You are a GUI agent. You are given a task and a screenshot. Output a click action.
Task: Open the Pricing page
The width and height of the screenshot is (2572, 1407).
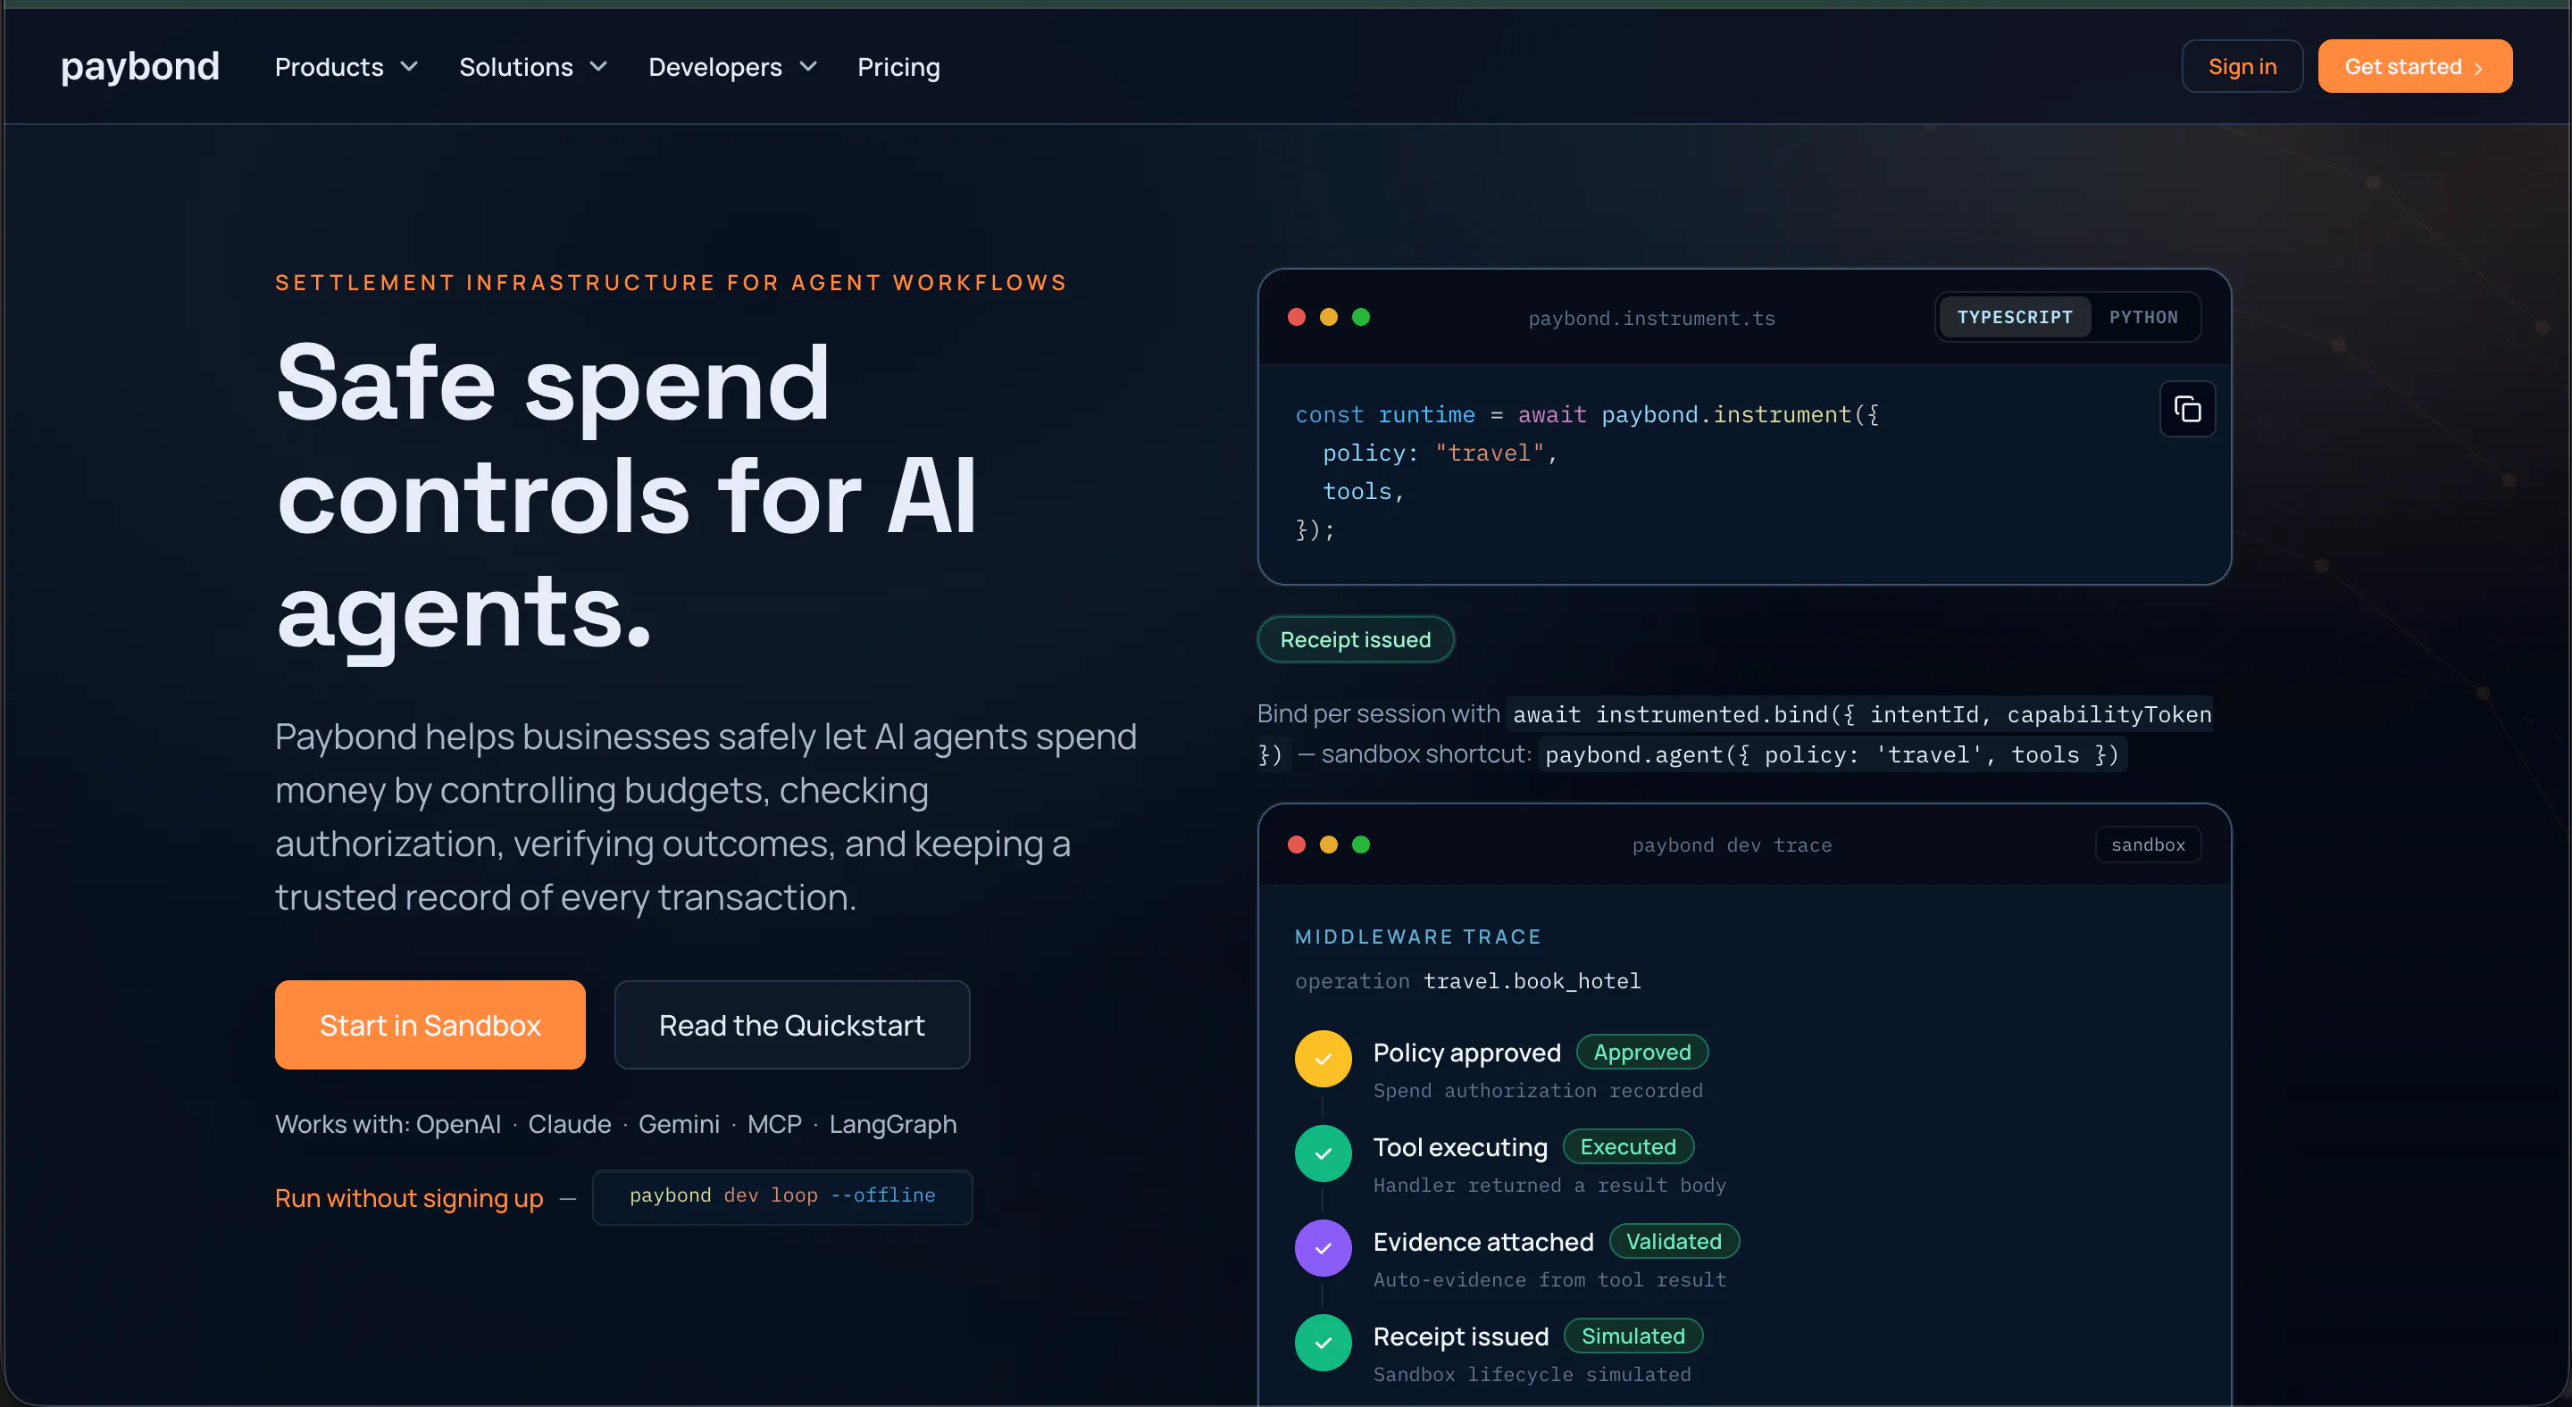tap(898, 67)
